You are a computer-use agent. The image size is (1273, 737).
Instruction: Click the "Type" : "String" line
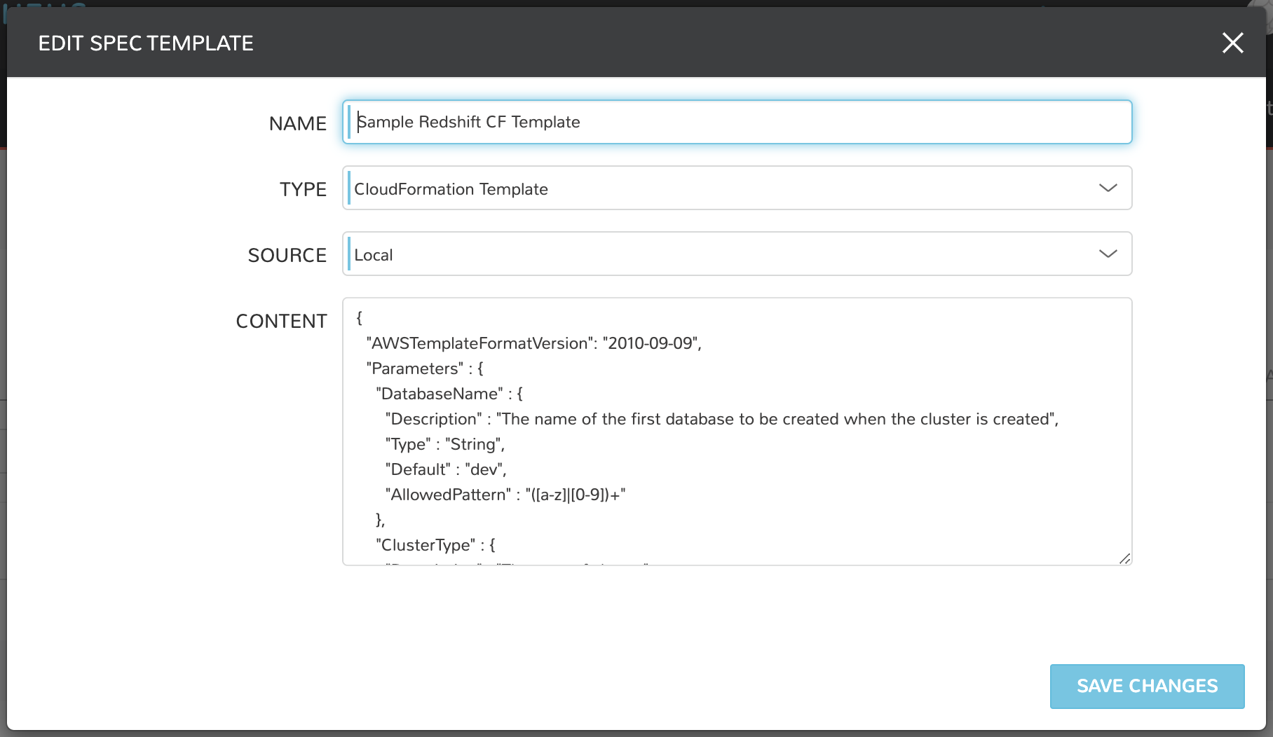(x=445, y=444)
